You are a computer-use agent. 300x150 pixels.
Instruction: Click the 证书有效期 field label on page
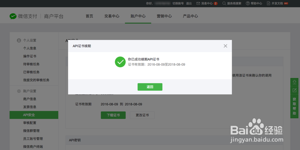[83, 104]
